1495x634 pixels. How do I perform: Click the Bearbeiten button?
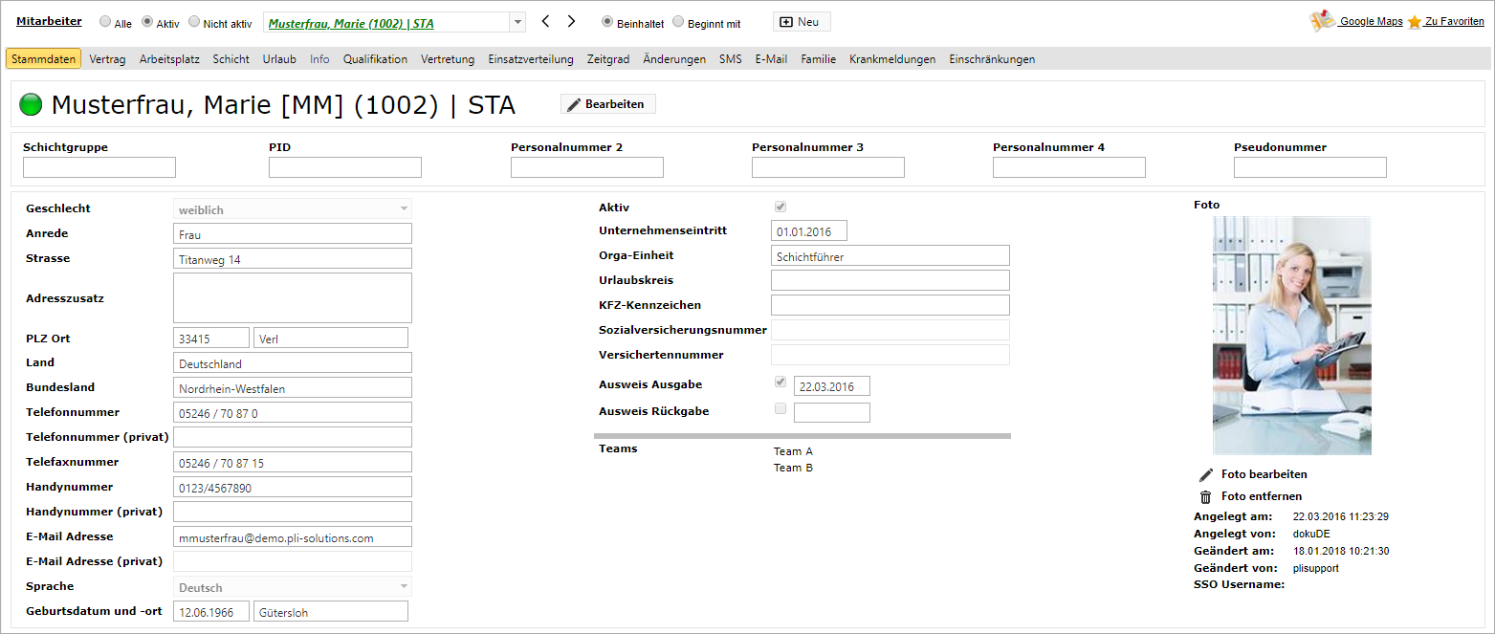[x=608, y=104]
